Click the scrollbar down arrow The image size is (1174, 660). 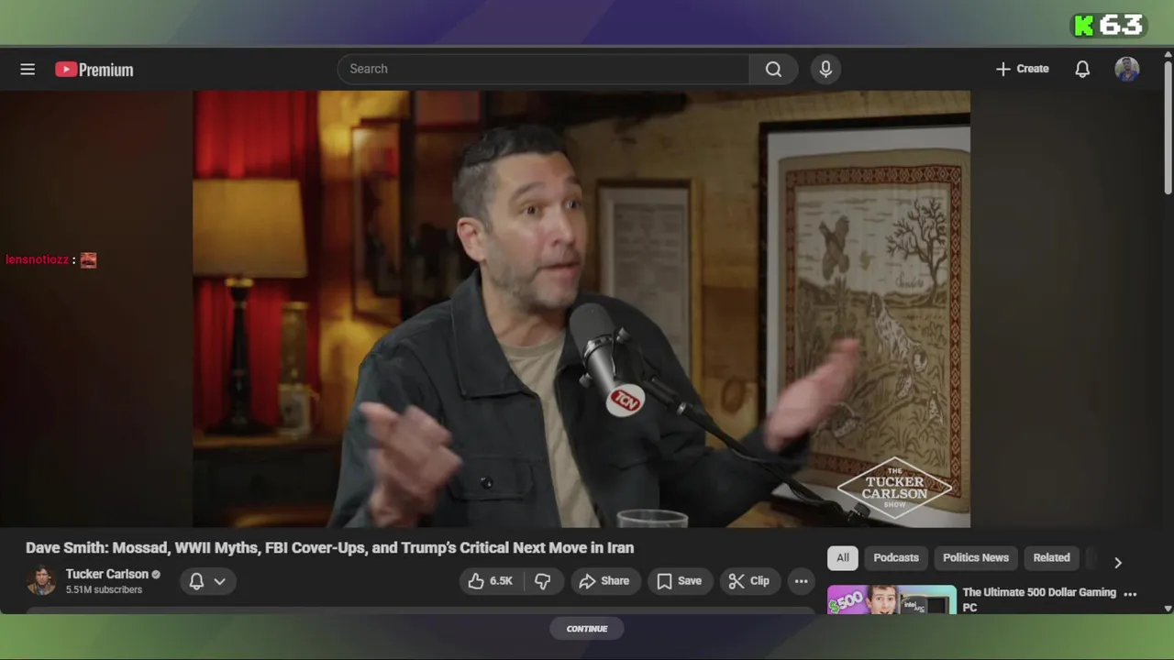pyautogui.click(x=1168, y=608)
